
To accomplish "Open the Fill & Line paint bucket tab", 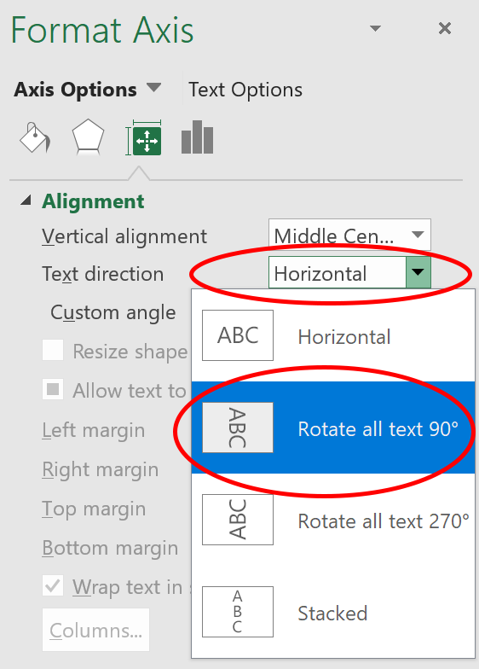I will pos(35,137).
